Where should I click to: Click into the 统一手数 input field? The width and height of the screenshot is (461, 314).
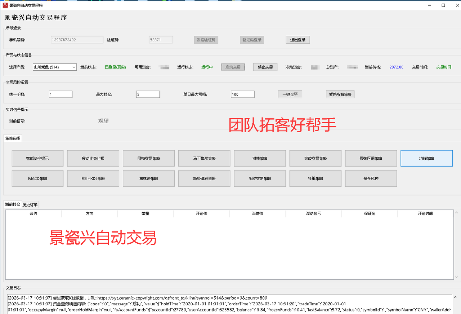pos(61,94)
